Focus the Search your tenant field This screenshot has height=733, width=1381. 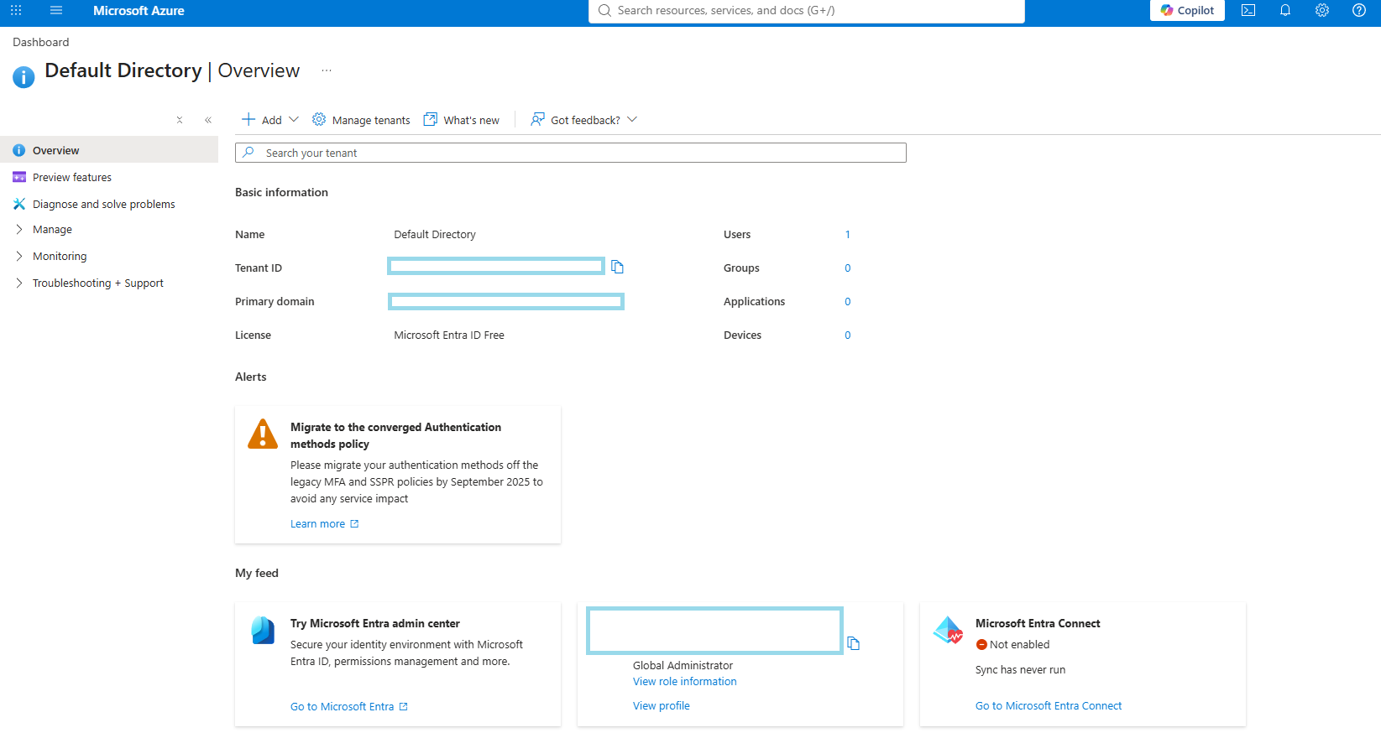[571, 153]
